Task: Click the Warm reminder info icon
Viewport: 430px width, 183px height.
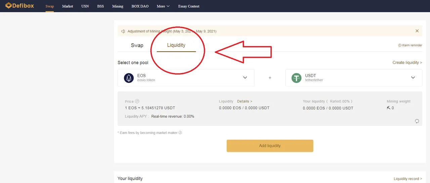Action: (400, 45)
